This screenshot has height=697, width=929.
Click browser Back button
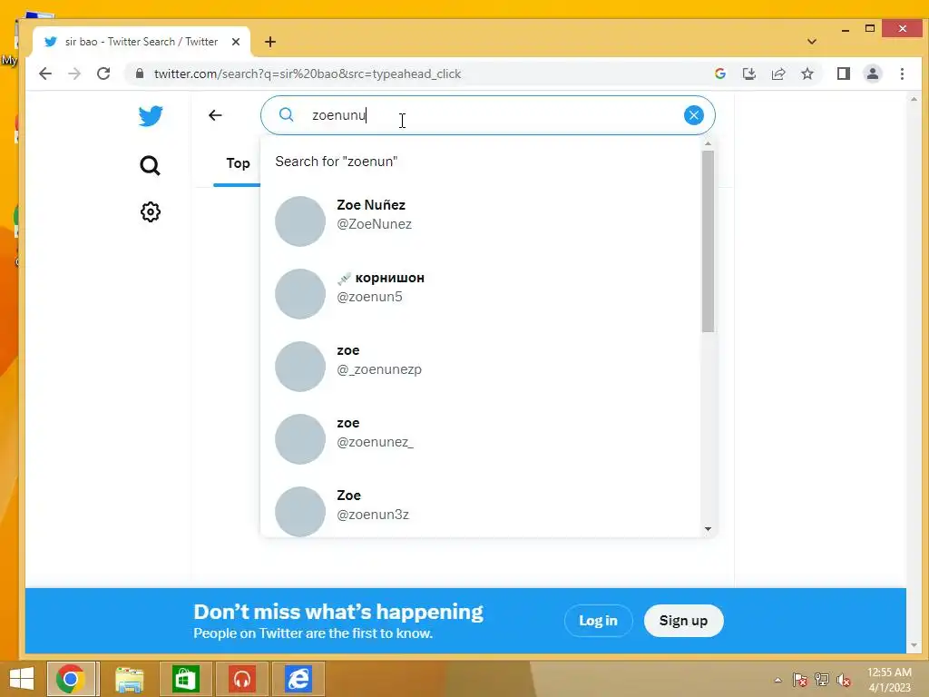coord(45,74)
